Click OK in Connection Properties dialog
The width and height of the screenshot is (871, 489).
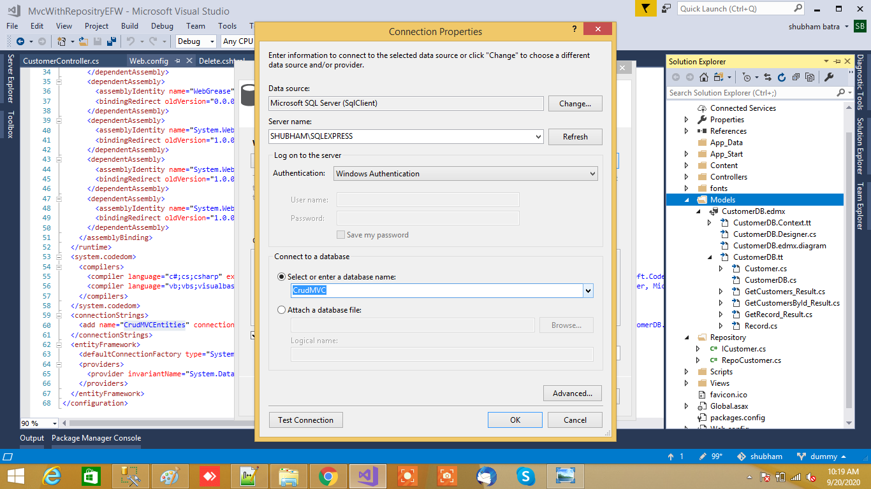[515, 420]
